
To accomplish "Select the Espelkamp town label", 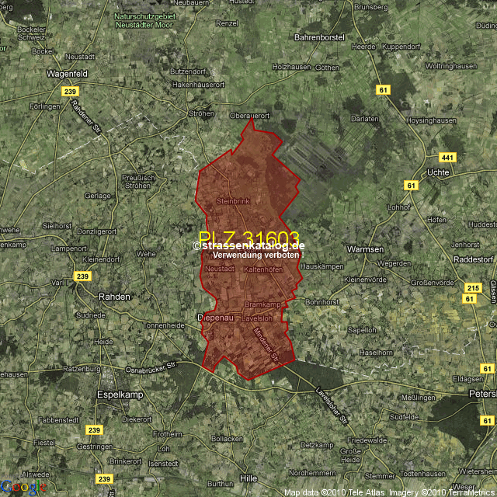I will (x=118, y=394).
